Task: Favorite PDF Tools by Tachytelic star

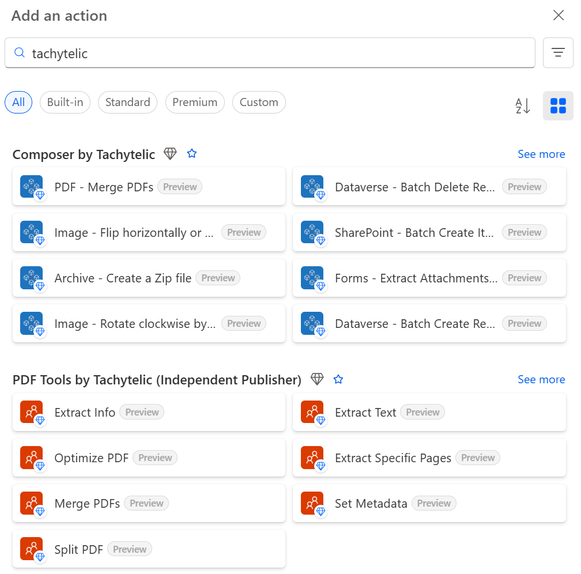Action: (x=338, y=379)
